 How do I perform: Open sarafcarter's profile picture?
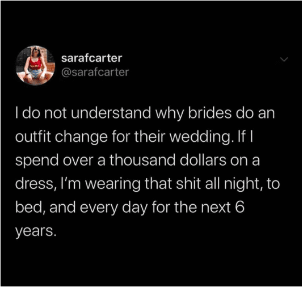click(36, 65)
